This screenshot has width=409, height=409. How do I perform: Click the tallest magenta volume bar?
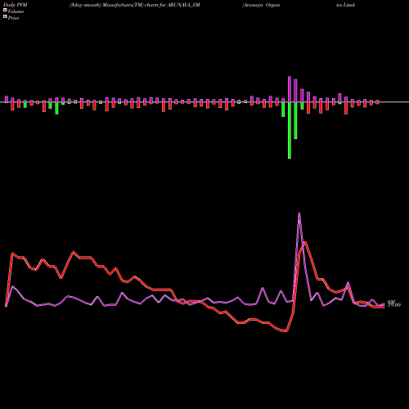(x=290, y=89)
